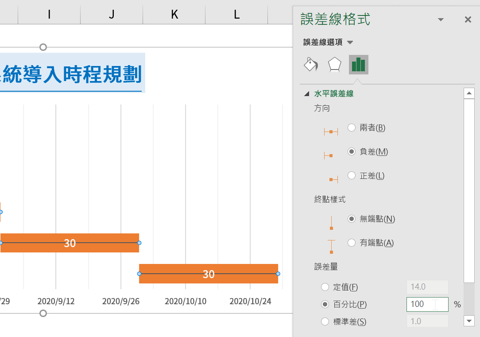This screenshot has width=480, height=337.
Task: Select the 兩者(B) direction radio button
Action: click(352, 128)
